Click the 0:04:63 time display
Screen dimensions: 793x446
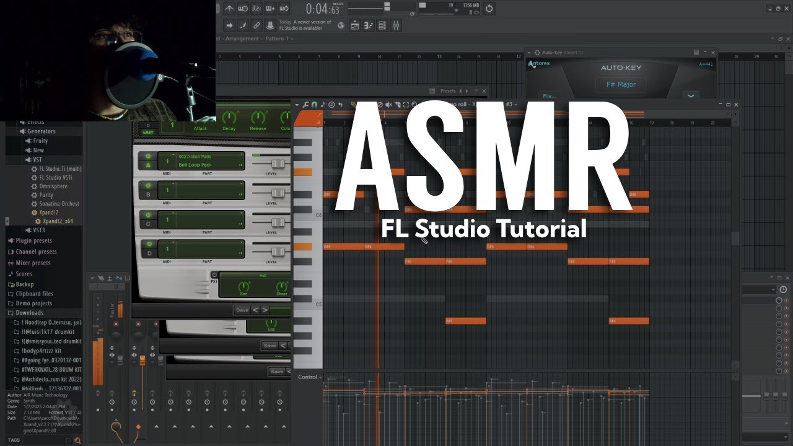[x=323, y=9]
